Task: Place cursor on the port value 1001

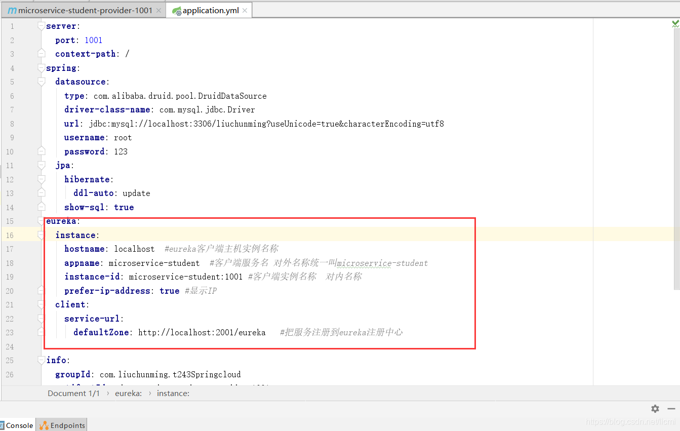Action: (x=93, y=40)
